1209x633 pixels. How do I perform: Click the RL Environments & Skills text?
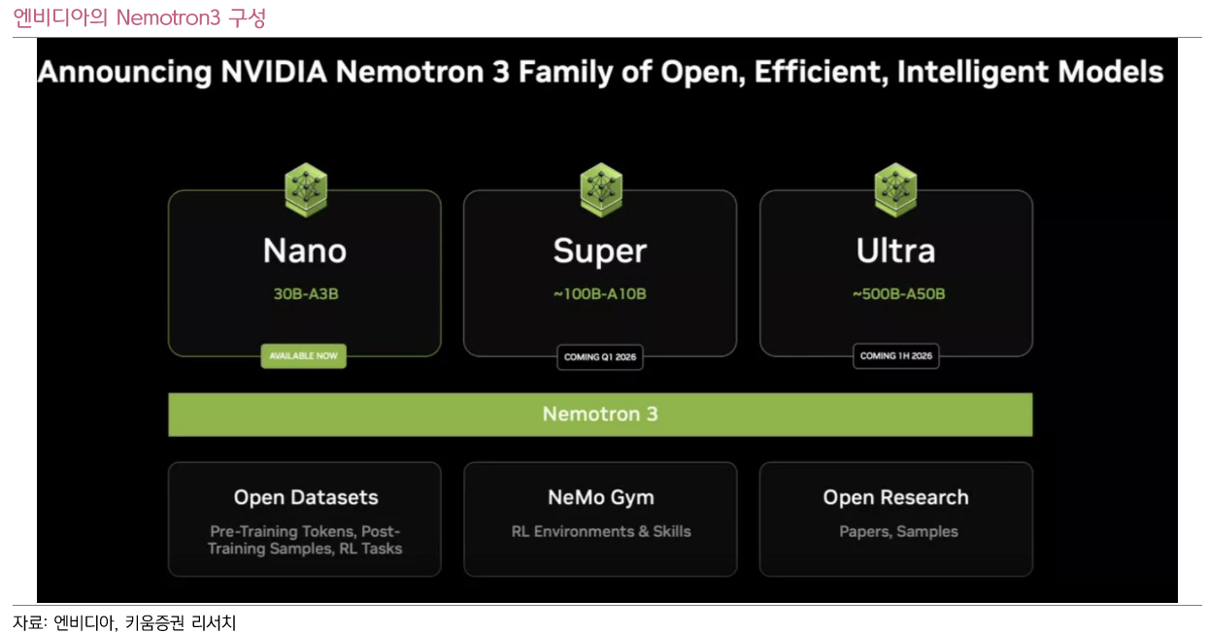tap(601, 531)
